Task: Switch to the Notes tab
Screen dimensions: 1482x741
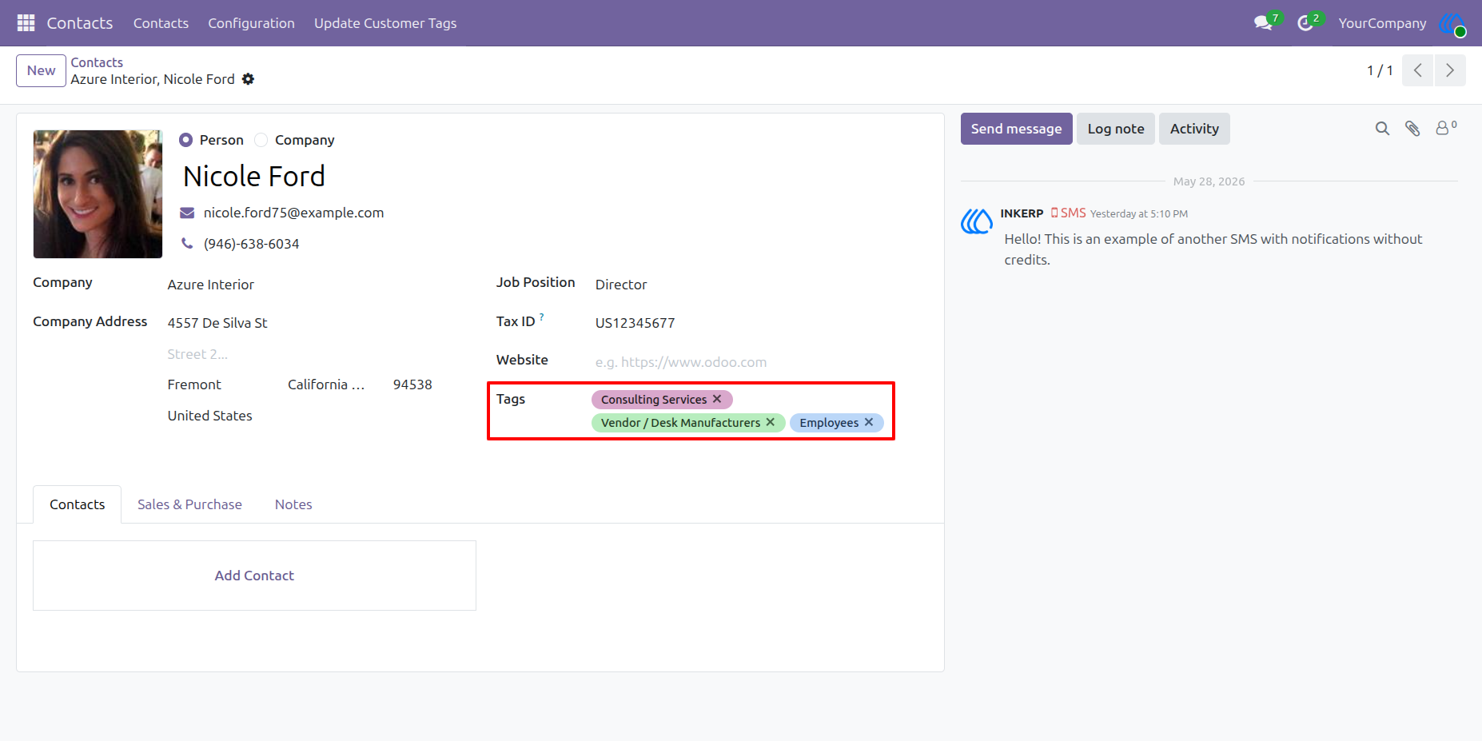Action: [x=293, y=504]
